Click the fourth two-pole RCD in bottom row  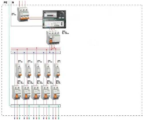tap(45, 92)
